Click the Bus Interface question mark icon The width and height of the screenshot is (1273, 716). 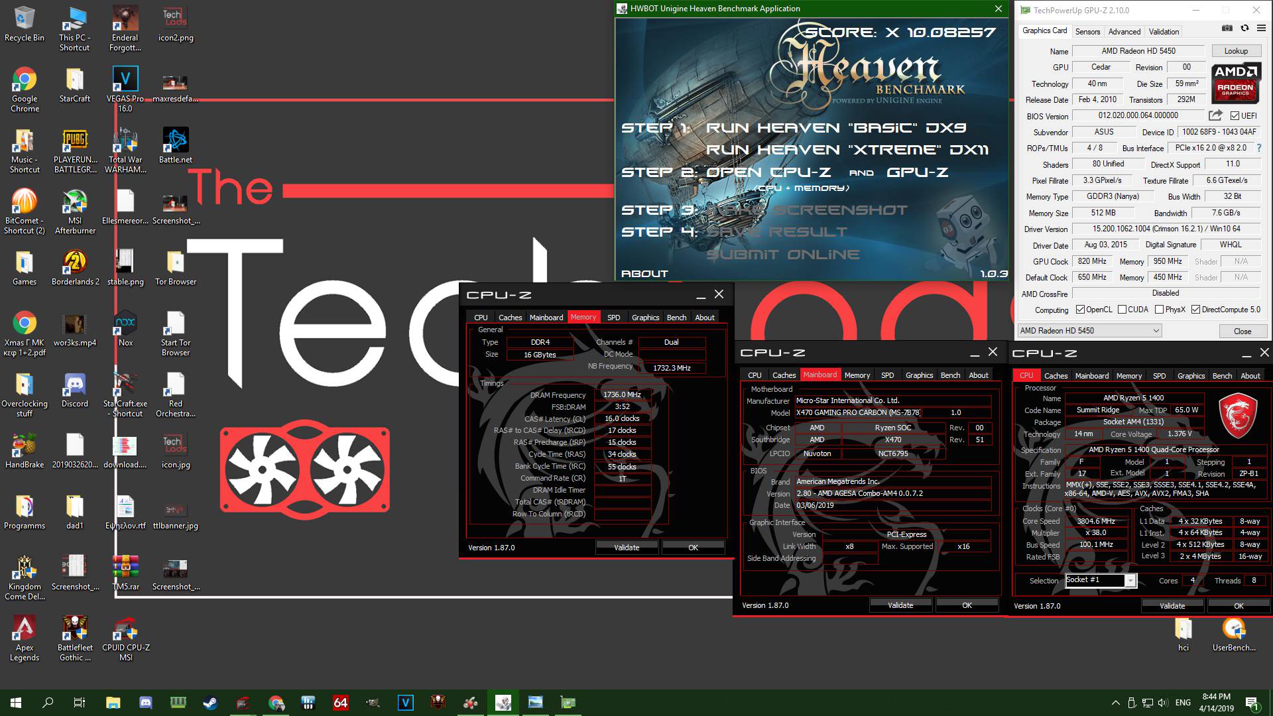1258,148
